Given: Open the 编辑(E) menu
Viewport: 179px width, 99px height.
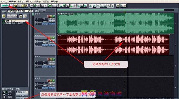Looking at the screenshot, I should (x=12, y=2).
